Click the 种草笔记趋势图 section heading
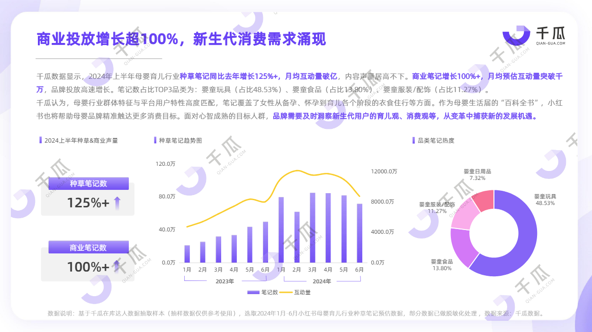The image size is (592, 332). click(x=180, y=140)
